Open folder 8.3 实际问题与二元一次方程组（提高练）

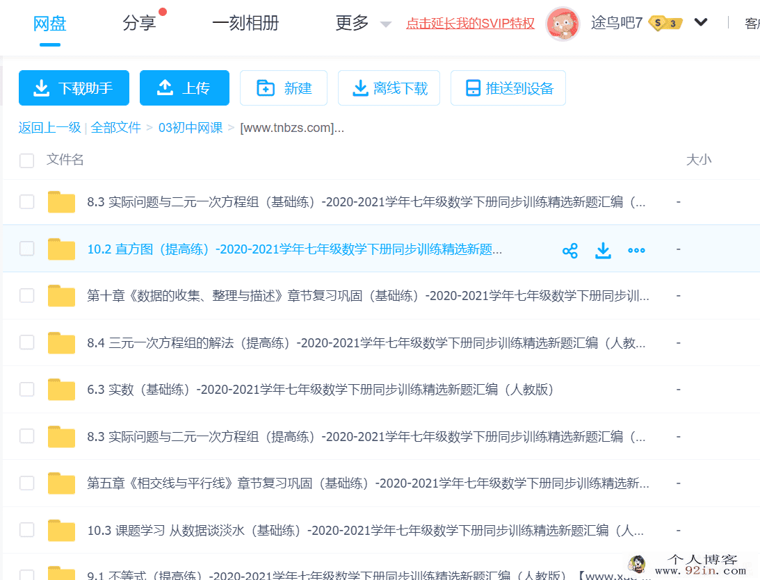pos(366,437)
